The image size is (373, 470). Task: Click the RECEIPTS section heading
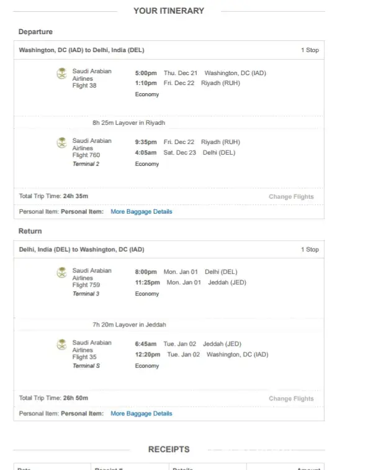click(169, 449)
